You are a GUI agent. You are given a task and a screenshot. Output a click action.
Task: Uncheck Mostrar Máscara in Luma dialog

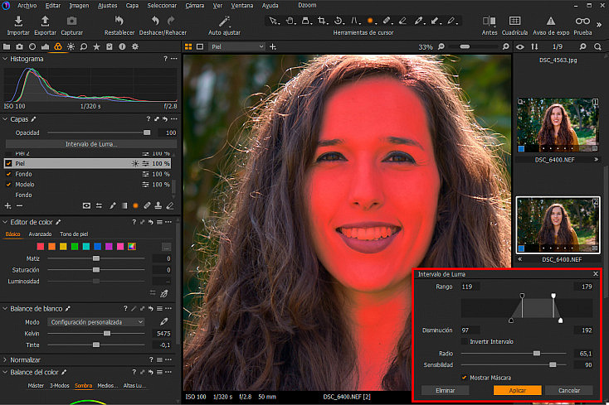click(464, 378)
